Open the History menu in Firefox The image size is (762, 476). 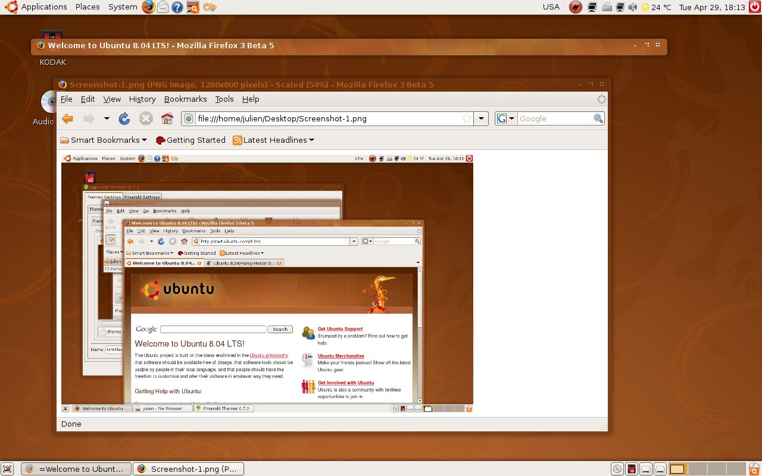142,99
